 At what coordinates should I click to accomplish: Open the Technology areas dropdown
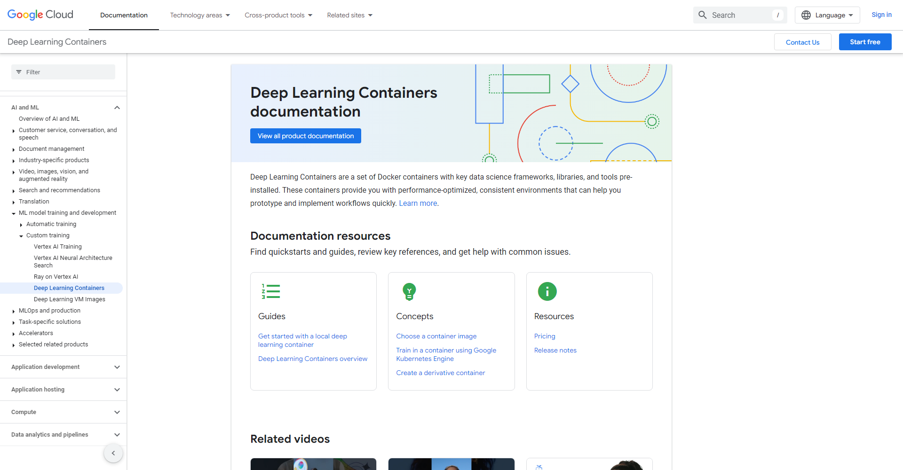click(x=200, y=15)
